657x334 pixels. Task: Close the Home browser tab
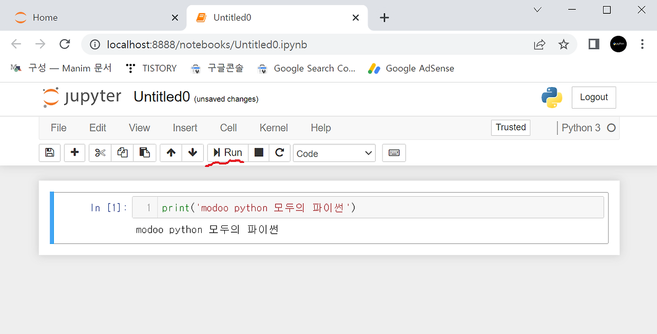175,17
